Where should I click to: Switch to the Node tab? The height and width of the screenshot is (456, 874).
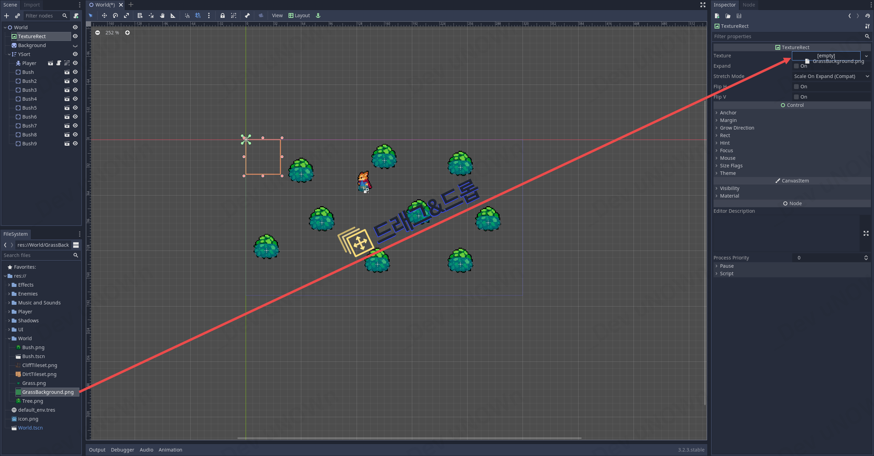(749, 5)
